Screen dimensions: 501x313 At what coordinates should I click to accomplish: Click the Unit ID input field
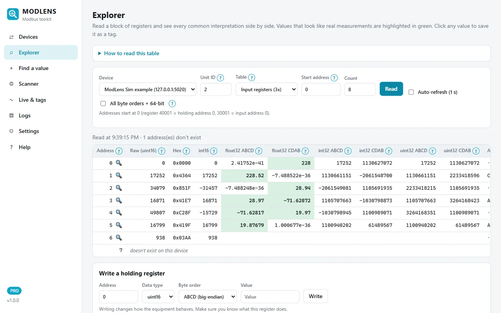[x=216, y=89]
